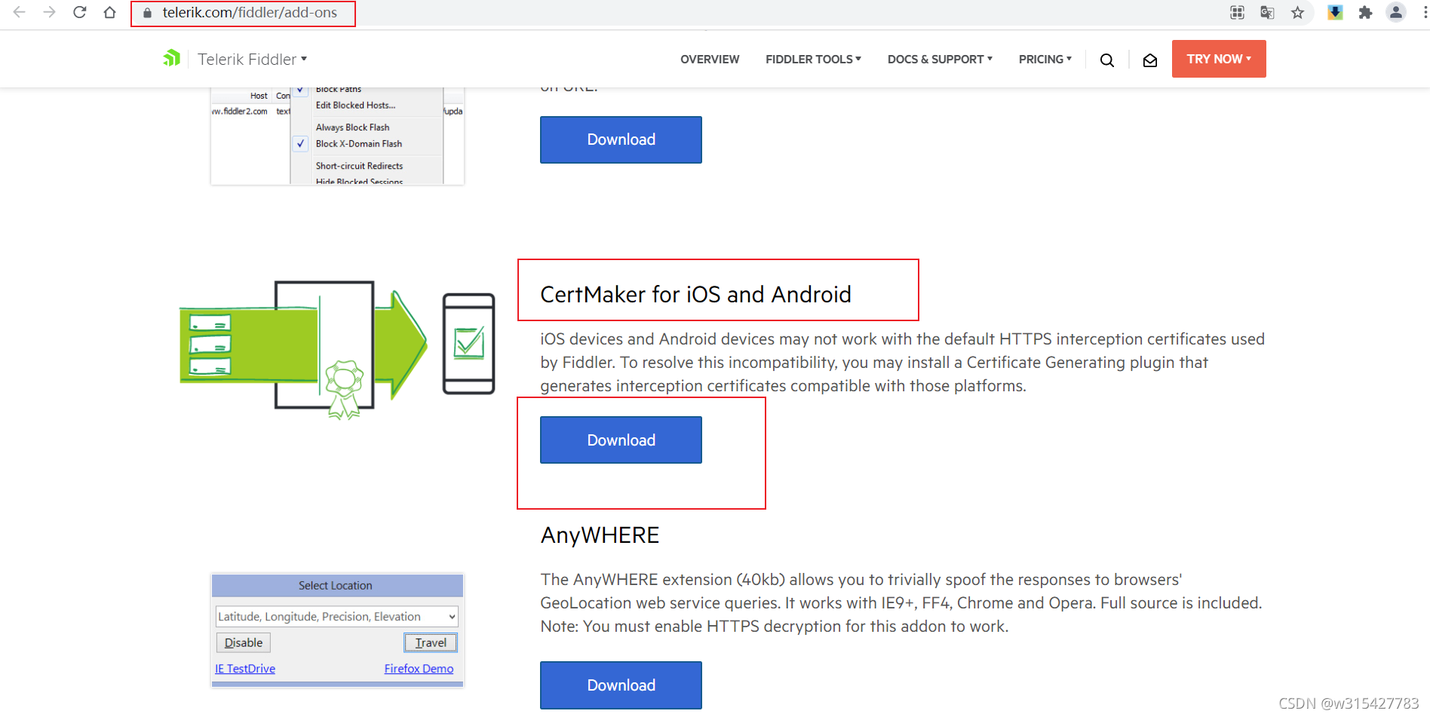Click the AnyWHERE heading
The width and height of the screenshot is (1430, 717).
(600, 535)
